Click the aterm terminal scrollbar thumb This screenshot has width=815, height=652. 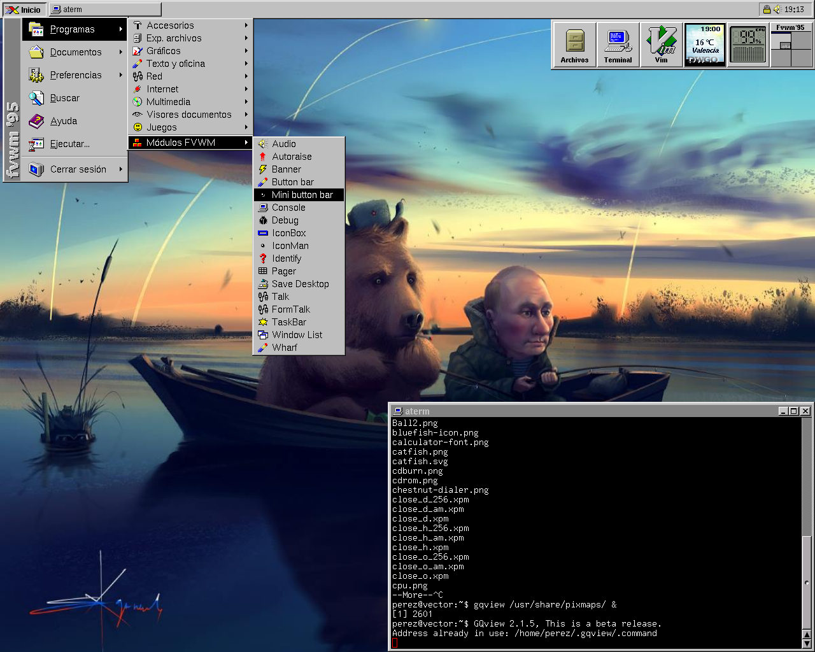coord(807,582)
